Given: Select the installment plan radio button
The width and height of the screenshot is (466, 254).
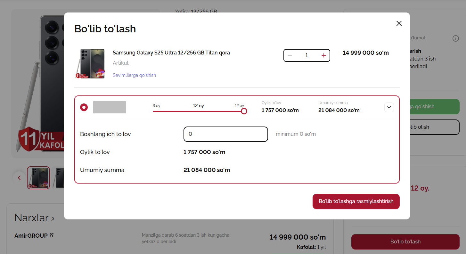Looking at the screenshot, I should click(84, 107).
